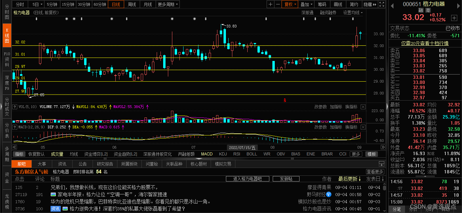Screen dimensions: 462x213
Task: Open 设置均线 dropdown
Action: click(x=353, y=13)
